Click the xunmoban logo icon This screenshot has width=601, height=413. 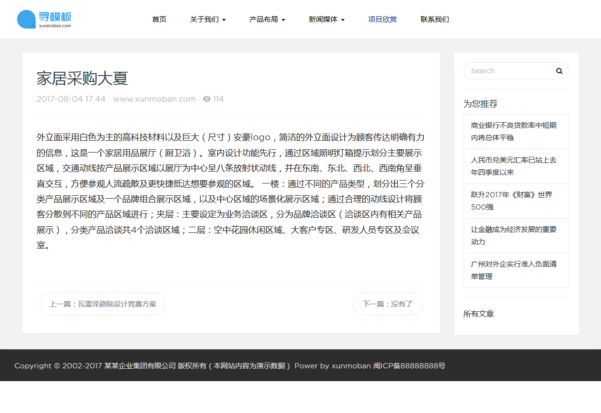pos(27,19)
